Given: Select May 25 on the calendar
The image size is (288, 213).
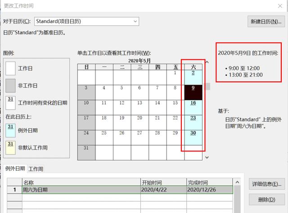Looking at the screenshot, I should pyautogui.click(x=104, y=138).
